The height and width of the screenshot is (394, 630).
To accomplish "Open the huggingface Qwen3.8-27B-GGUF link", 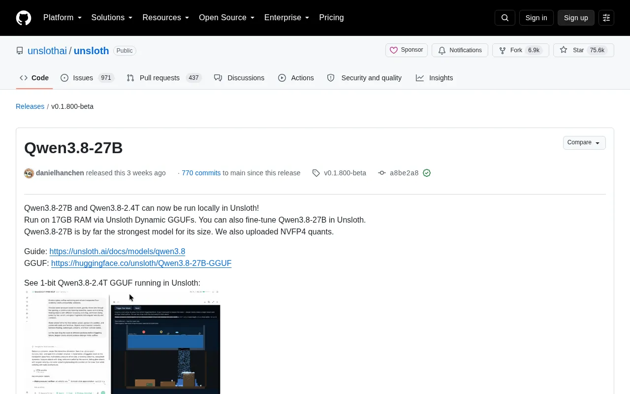I will [x=141, y=263].
